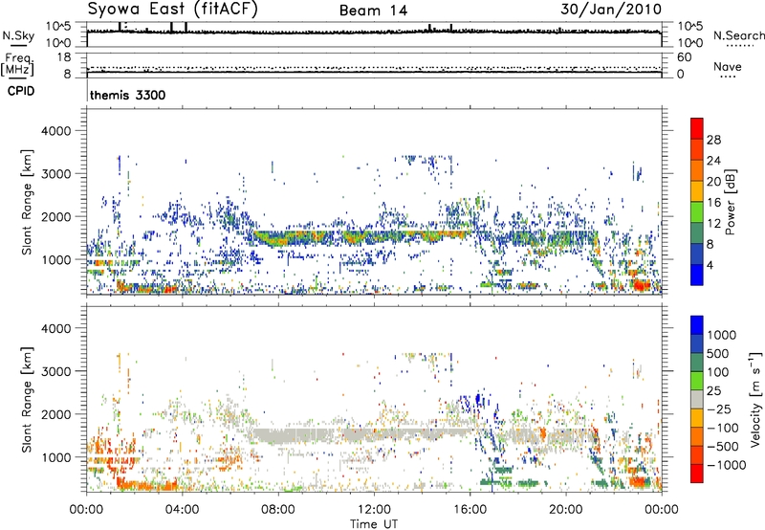Screen dimensions: 765x530
Task: Click the '60' Nave axis tick
Action: tap(684, 57)
